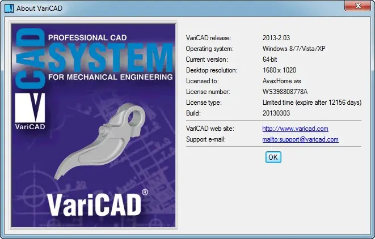Click the Licensed to label
The image size is (375, 239).
coord(203,81)
